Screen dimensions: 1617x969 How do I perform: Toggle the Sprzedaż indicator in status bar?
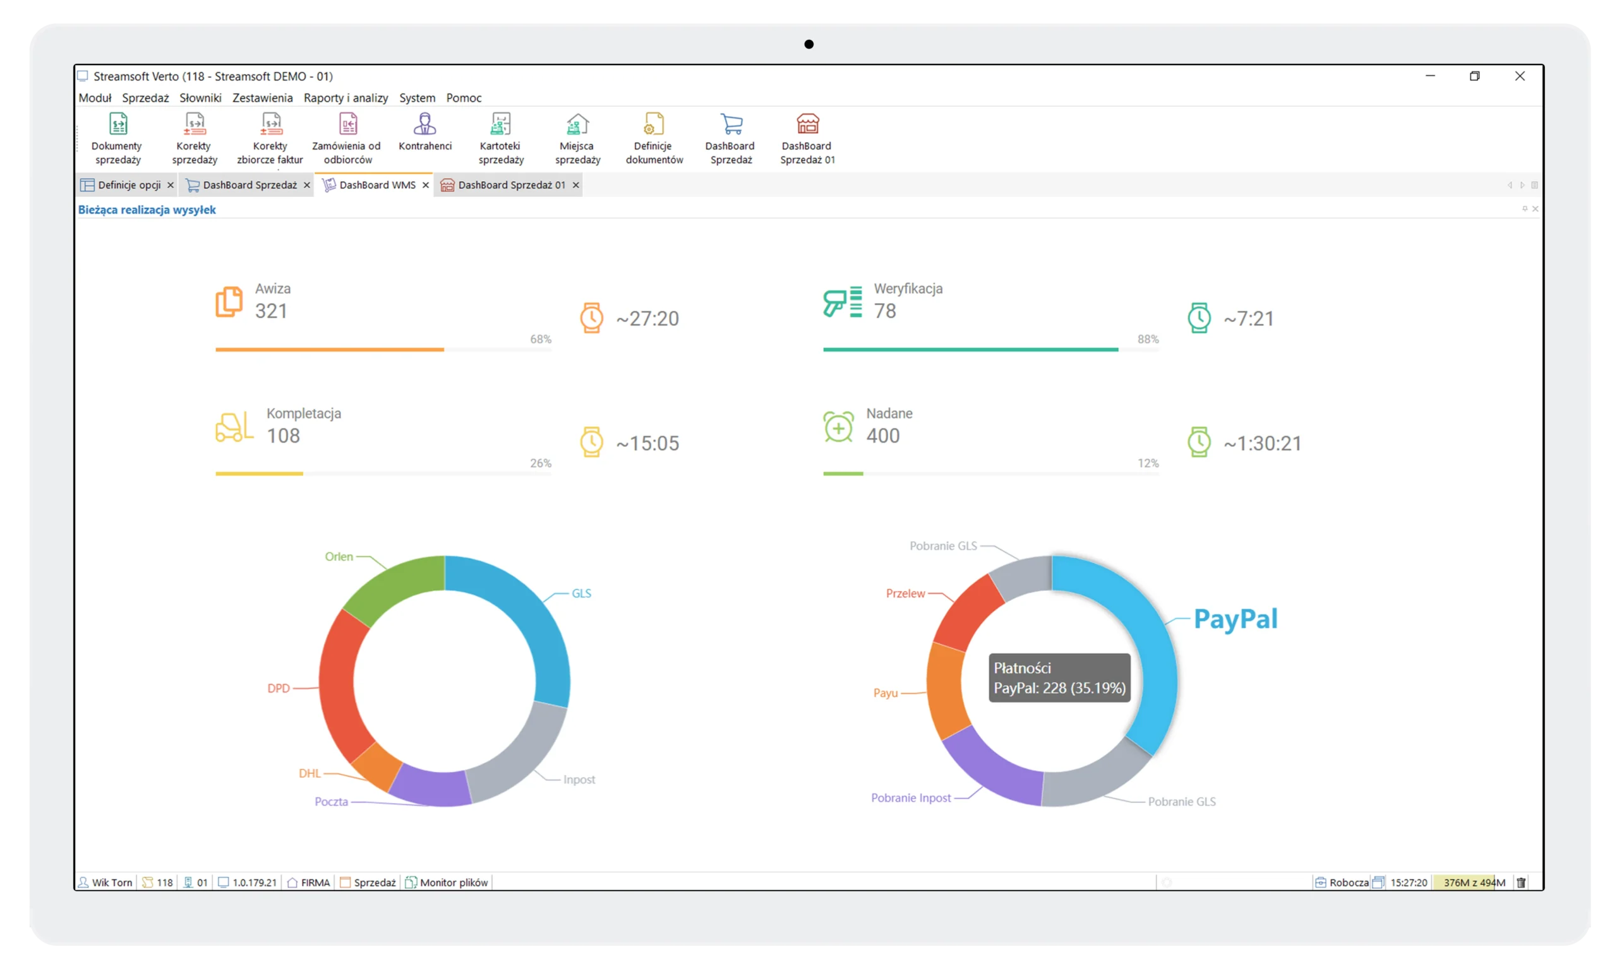pos(368,882)
